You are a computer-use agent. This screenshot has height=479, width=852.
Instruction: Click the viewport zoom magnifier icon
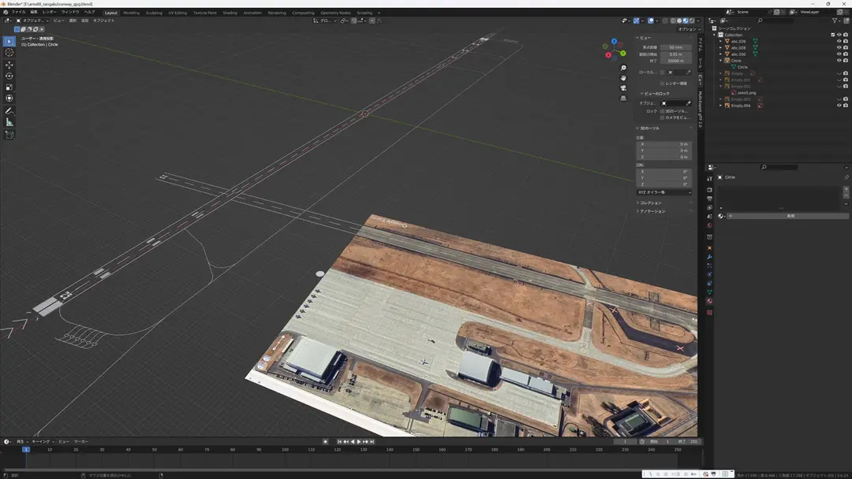click(623, 68)
